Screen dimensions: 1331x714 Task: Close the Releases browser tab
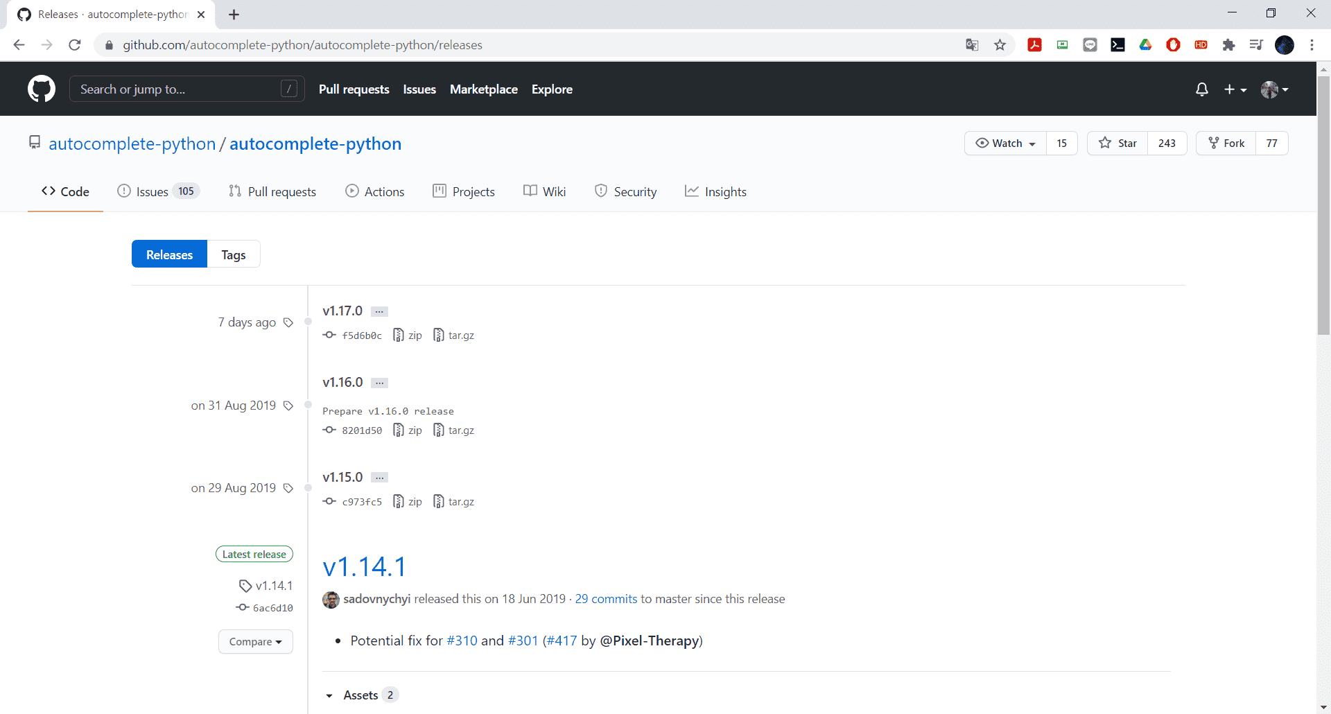[201, 15]
